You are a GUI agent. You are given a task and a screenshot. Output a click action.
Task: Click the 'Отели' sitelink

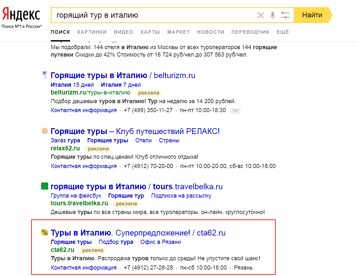(143, 140)
